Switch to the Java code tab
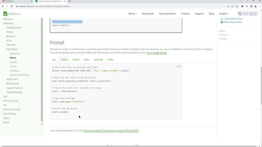This screenshot has height=147, width=262. (54, 60)
